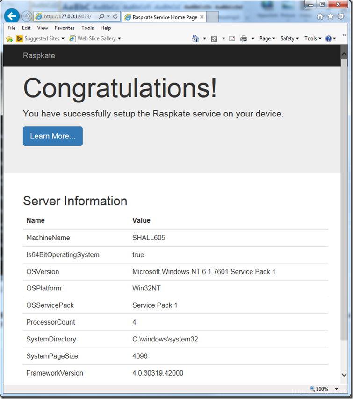Click the SystemPageSize value 4096
Viewport: 353px width, 399px height.
[x=140, y=356]
